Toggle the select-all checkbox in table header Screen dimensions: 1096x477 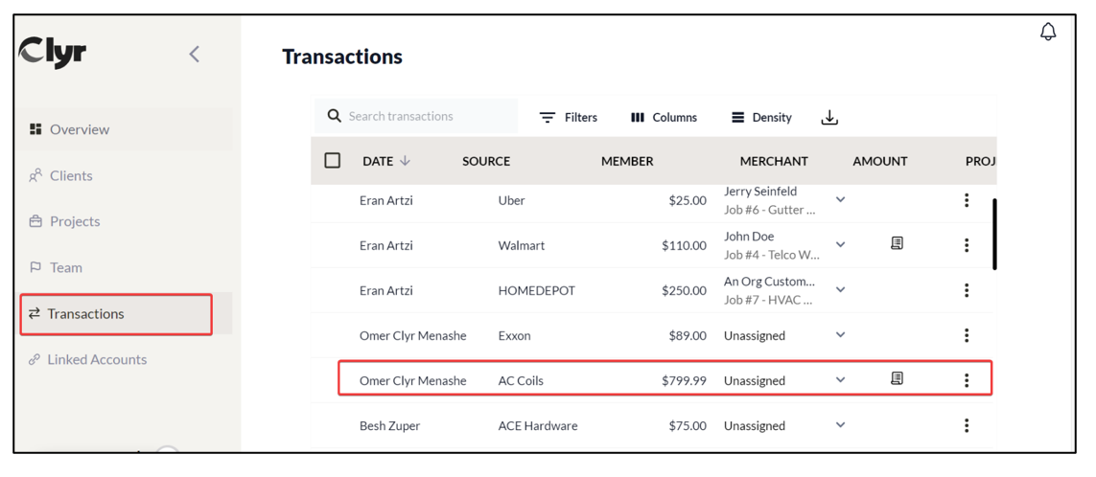[x=333, y=161]
